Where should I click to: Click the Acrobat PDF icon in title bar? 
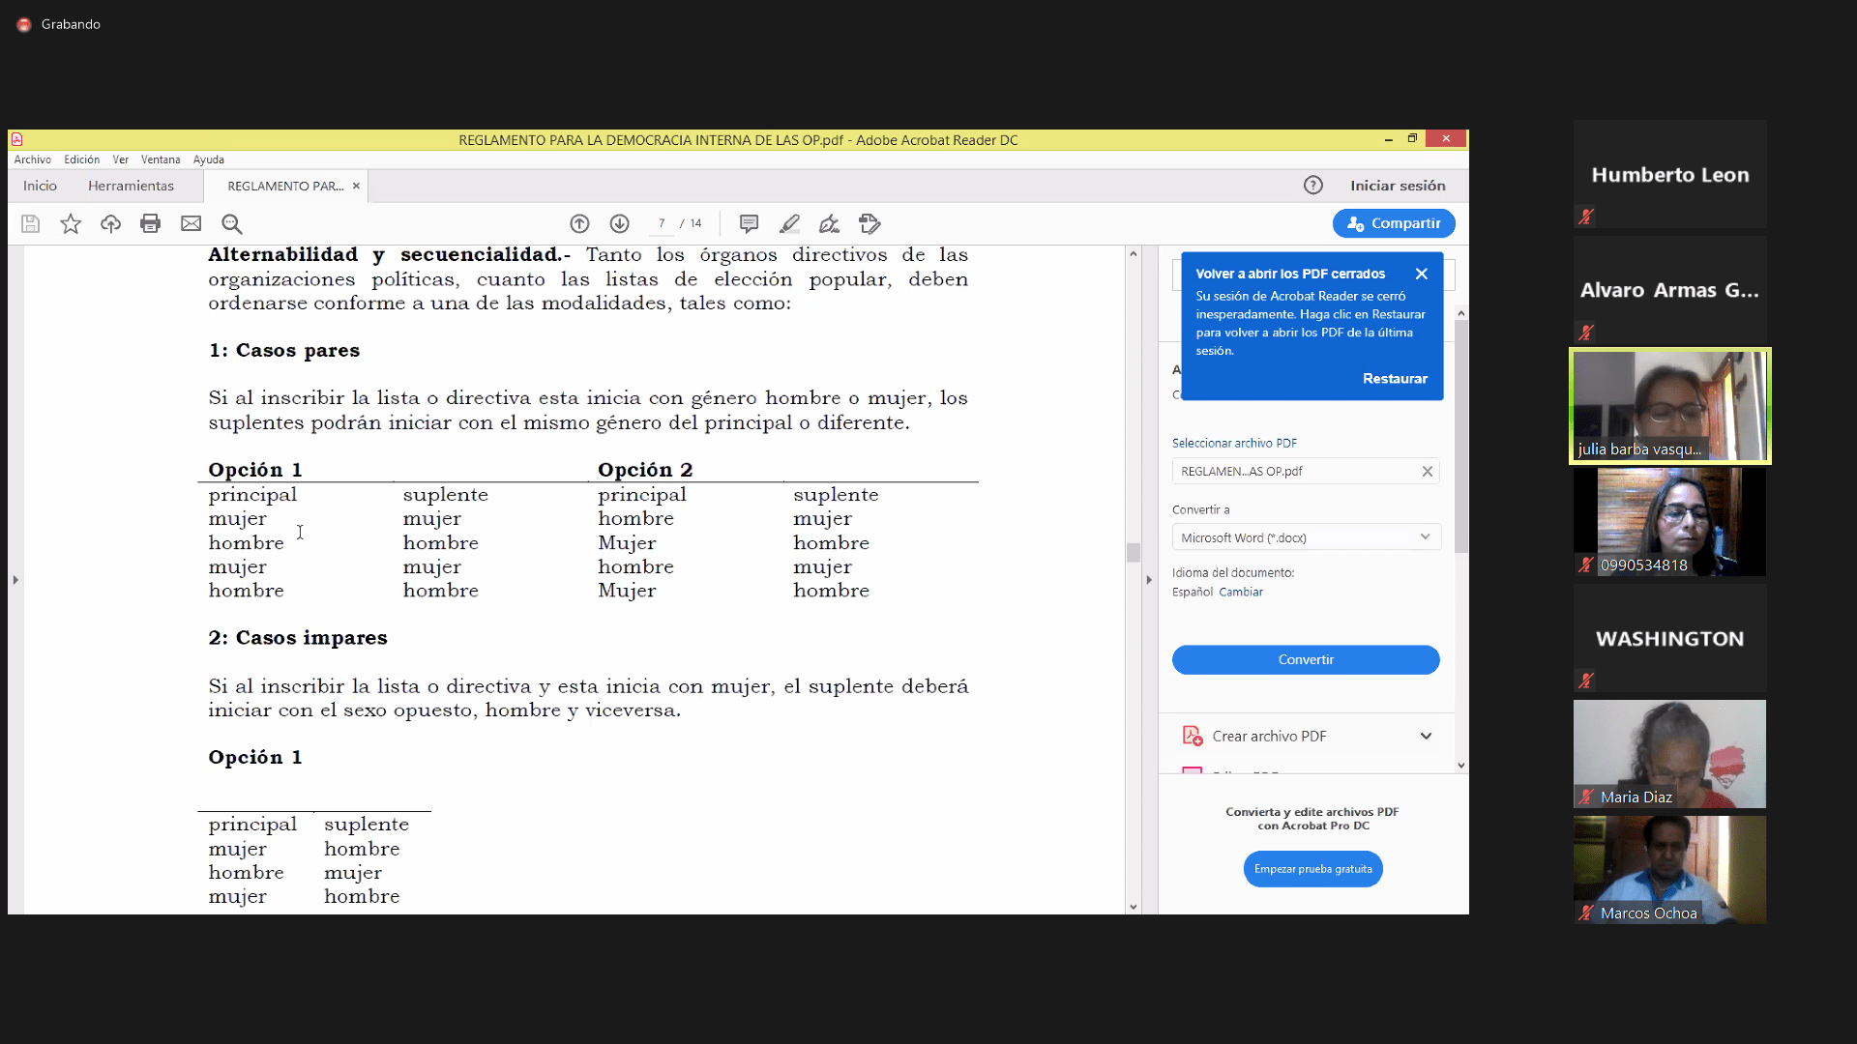coord(16,139)
